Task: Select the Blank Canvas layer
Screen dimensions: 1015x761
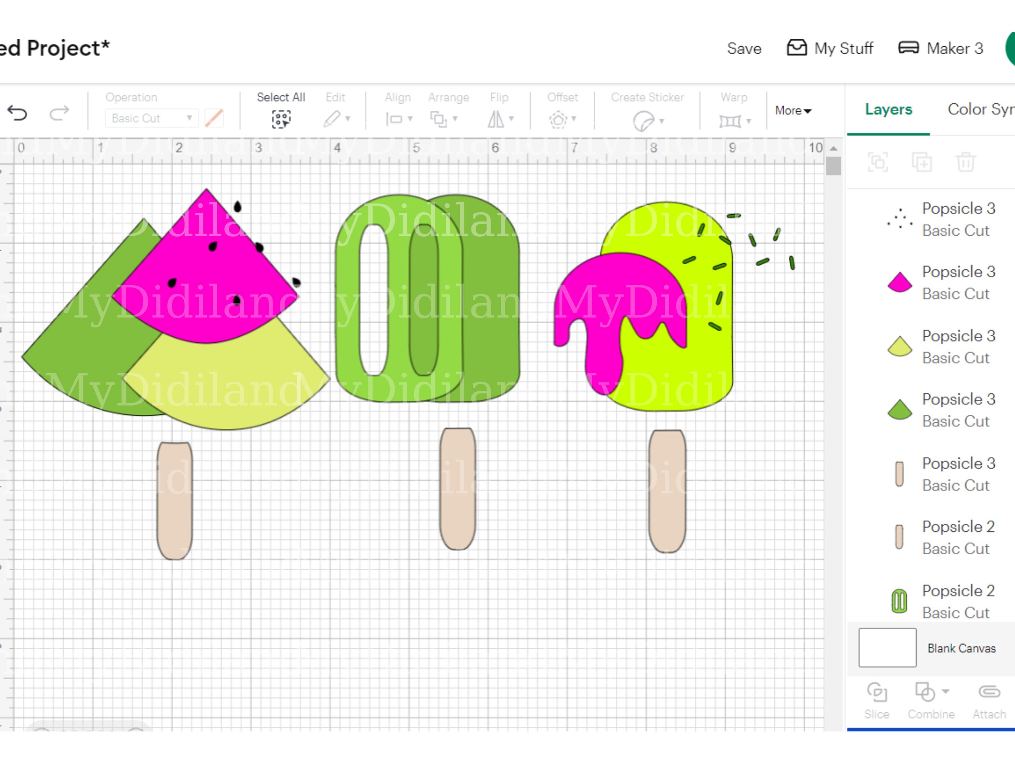Action: [x=961, y=649]
